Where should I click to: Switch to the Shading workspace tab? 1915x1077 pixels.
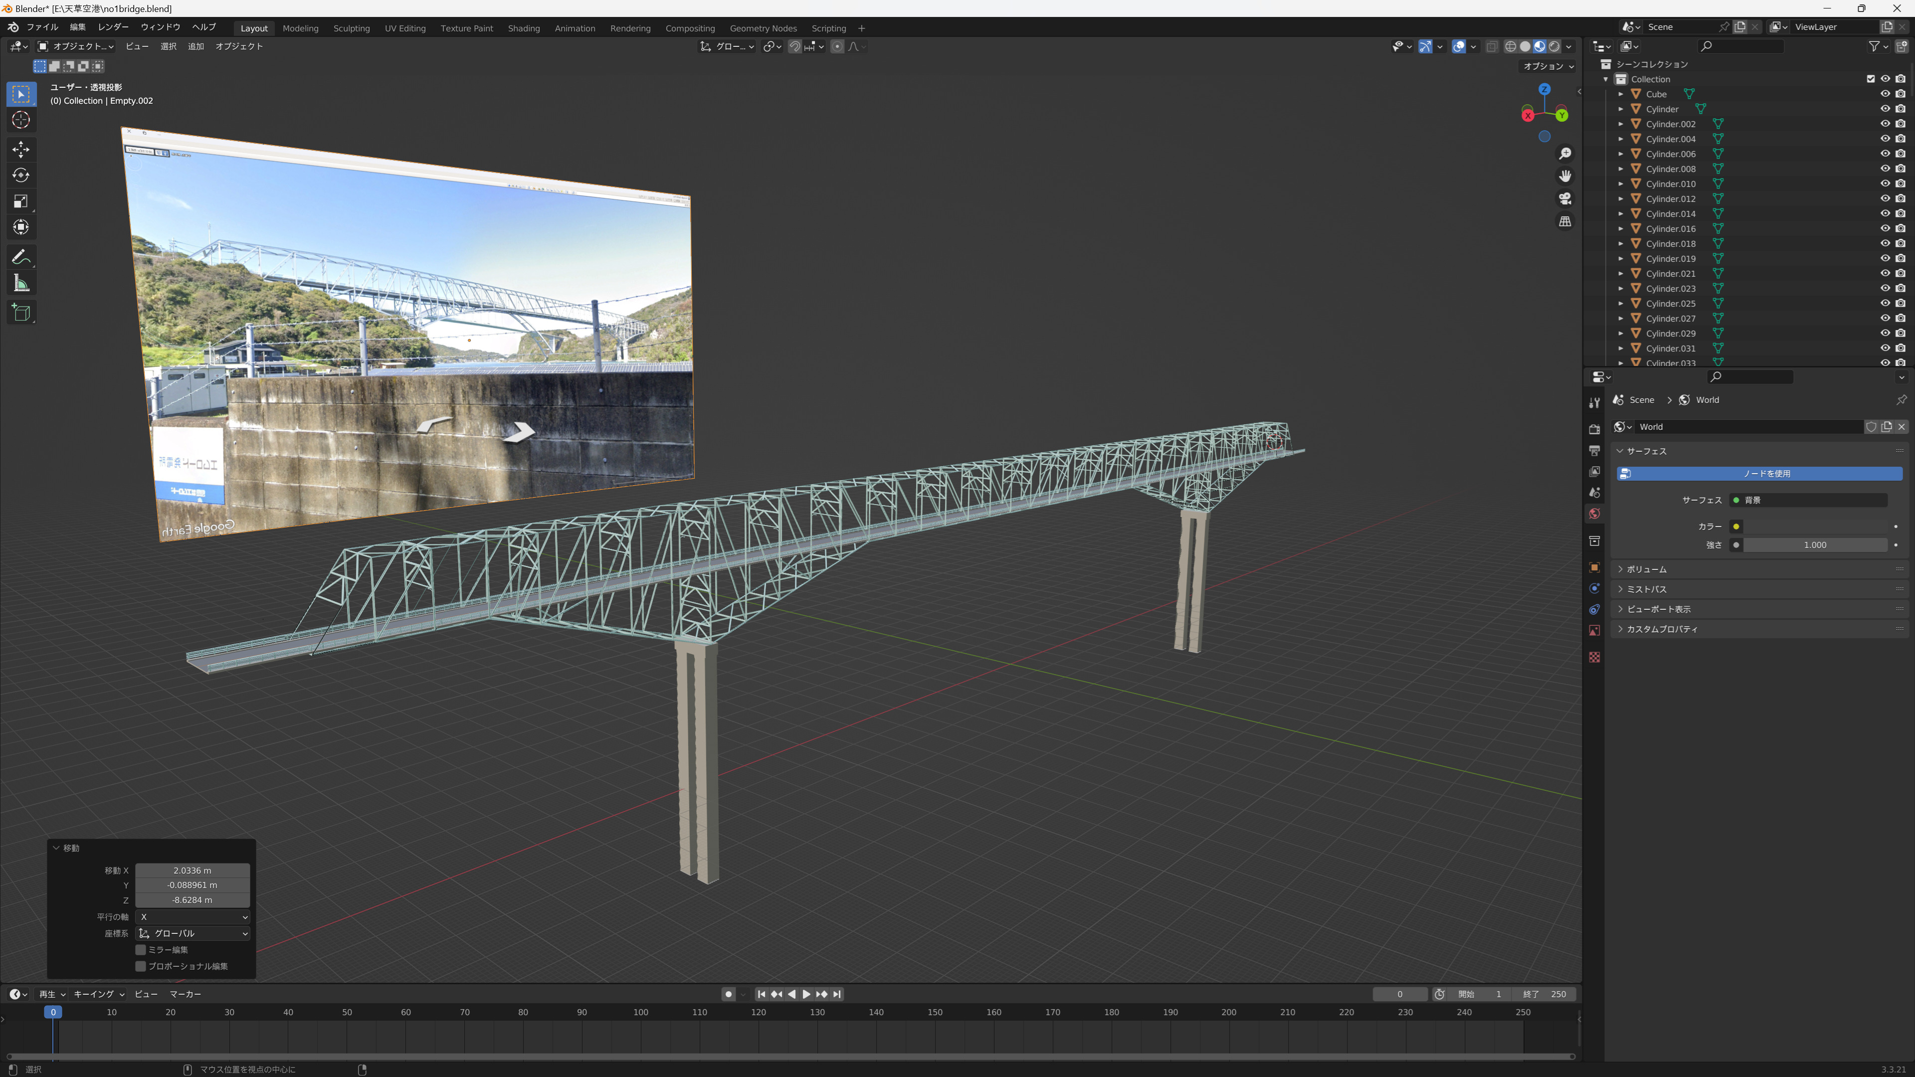(x=523, y=28)
